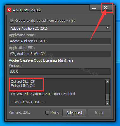Open the Advanced options button
Image resolution: width=120 pixels, height=126 pixels.
pos(74,113)
